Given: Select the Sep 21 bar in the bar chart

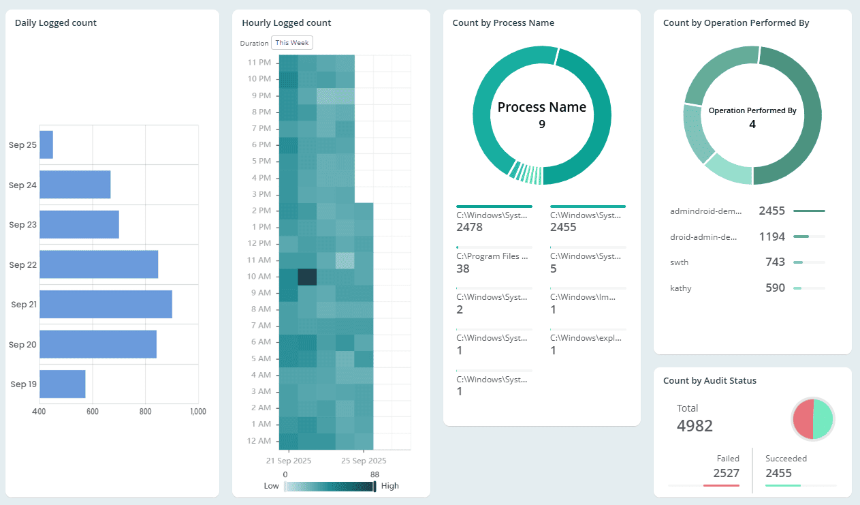Looking at the screenshot, I should tap(106, 304).
